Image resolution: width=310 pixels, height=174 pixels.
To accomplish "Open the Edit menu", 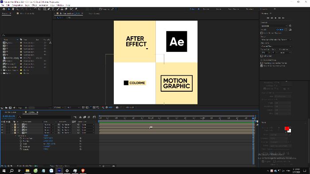I will (8, 5).
